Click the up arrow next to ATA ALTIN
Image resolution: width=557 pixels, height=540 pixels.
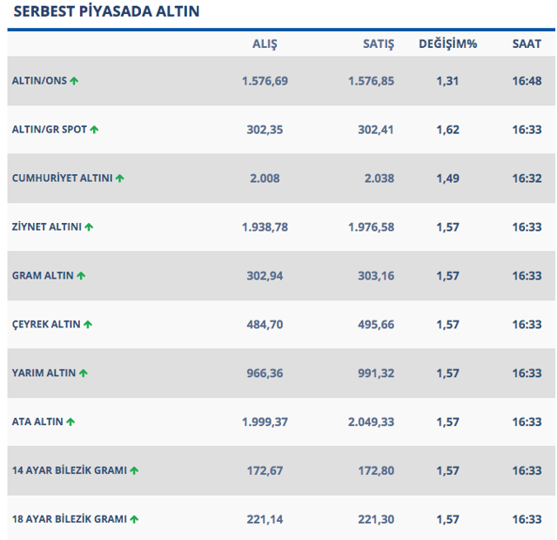70,422
